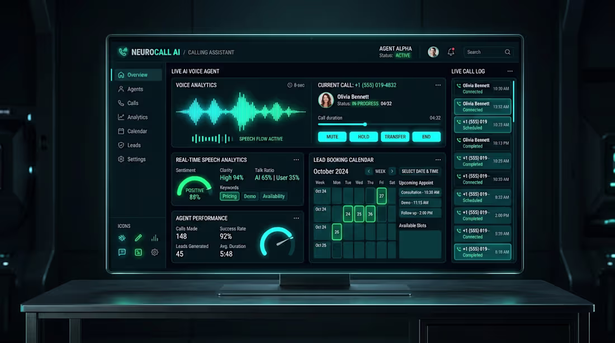Click phone icon in the 10:20 AM call log row
Viewport: 615px width, 343px height.
(x=458, y=85)
